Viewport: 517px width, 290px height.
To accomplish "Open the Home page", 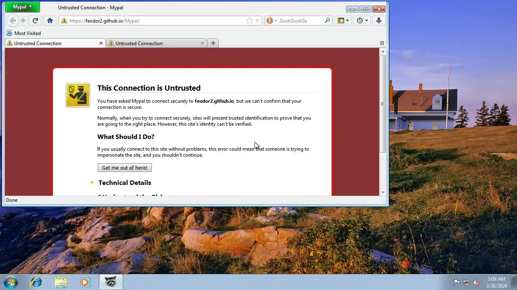I will (x=50, y=21).
